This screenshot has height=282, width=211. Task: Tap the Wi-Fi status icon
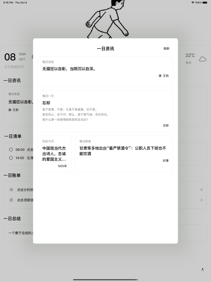click(193, 3)
